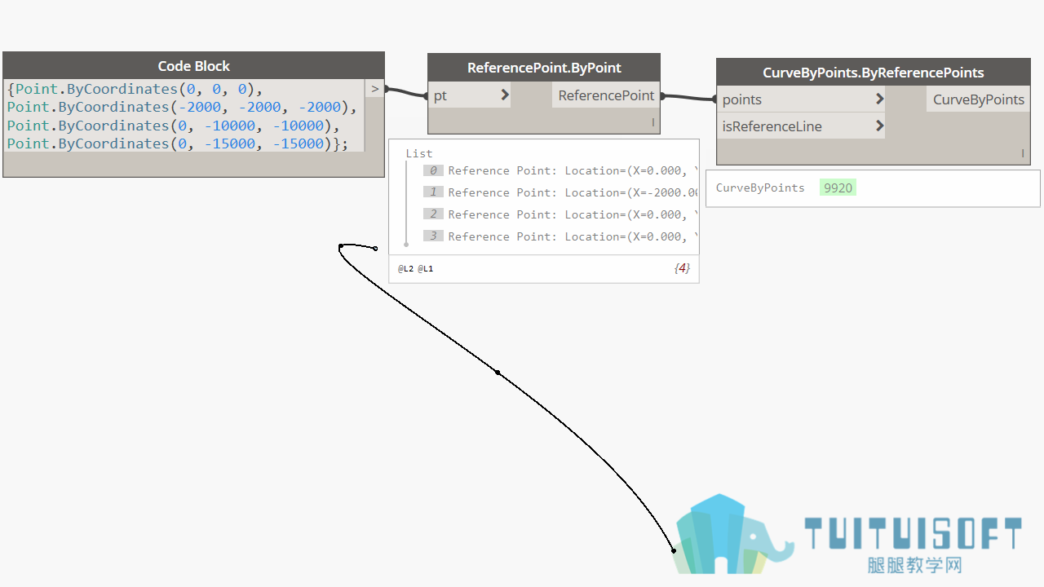This screenshot has width=1044, height=587.
Task: Click the {4} item count indicator
Action: (682, 267)
